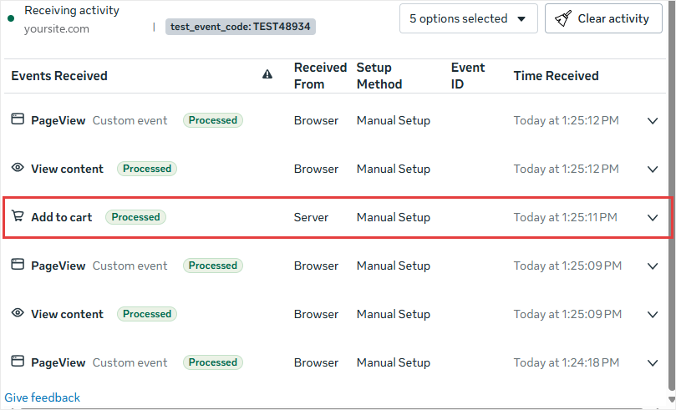Expand the PageView row at 1:24:18 PM
676x410 pixels.
[653, 363]
